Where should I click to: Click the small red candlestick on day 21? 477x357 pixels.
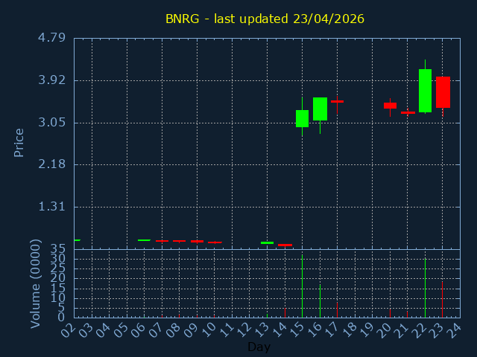pos(408,112)
